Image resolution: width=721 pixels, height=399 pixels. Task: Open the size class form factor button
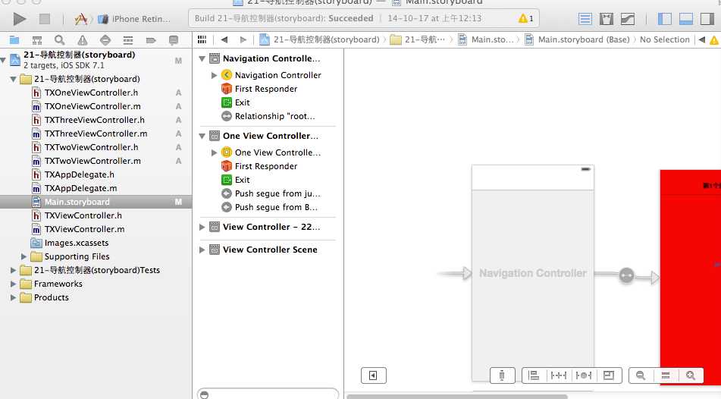tap(502, 375)
